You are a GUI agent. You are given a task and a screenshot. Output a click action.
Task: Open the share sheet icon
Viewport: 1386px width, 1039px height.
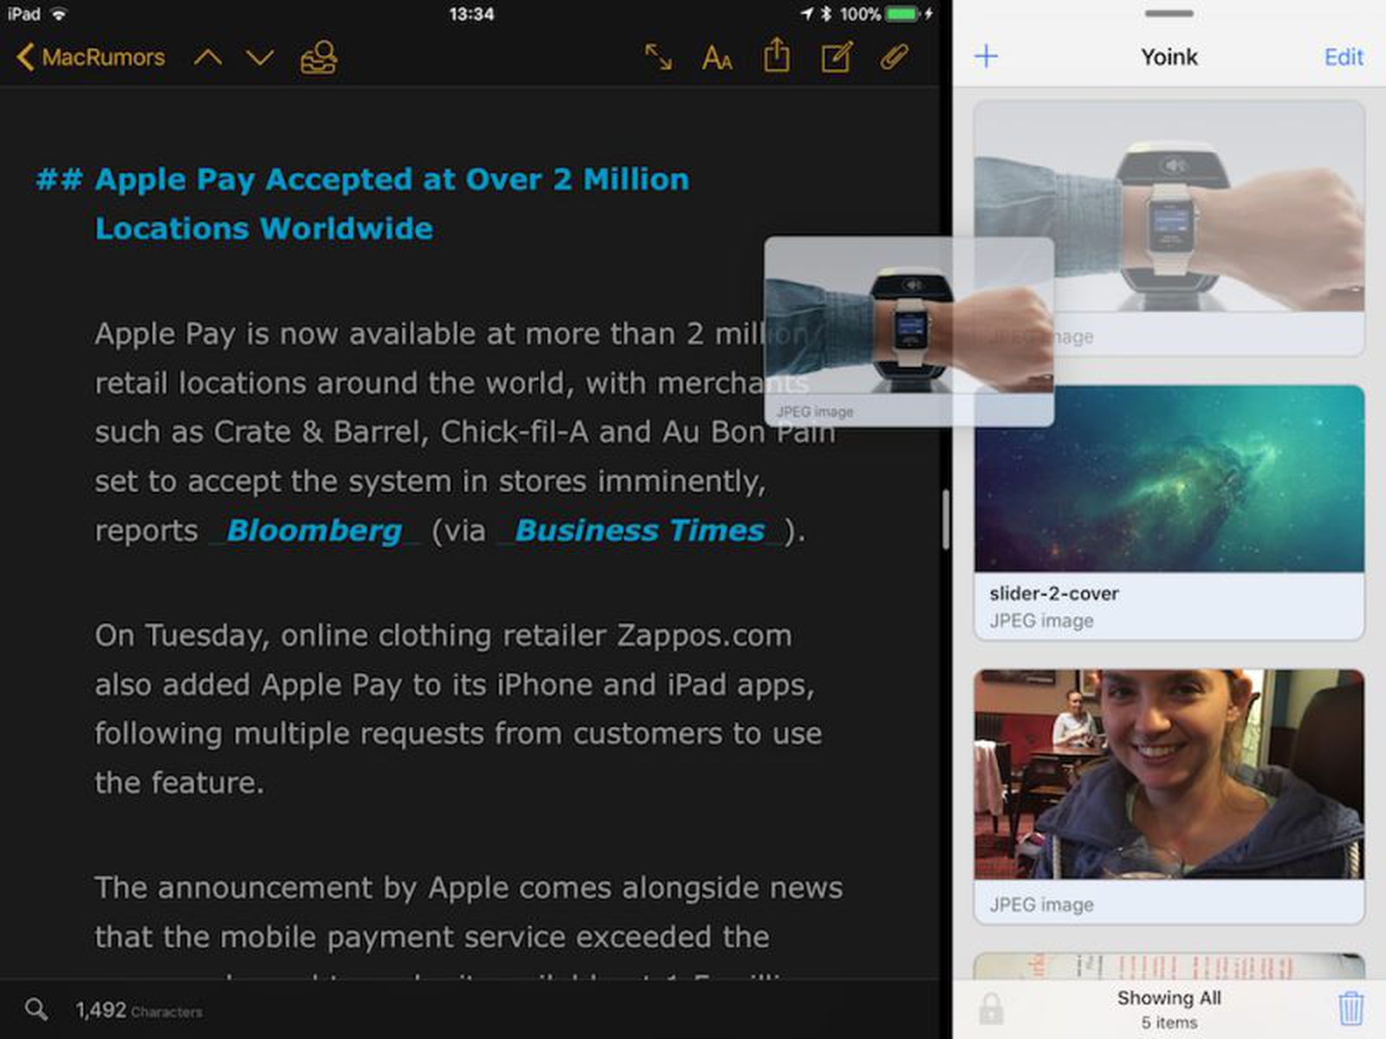(x=776, y=56)
